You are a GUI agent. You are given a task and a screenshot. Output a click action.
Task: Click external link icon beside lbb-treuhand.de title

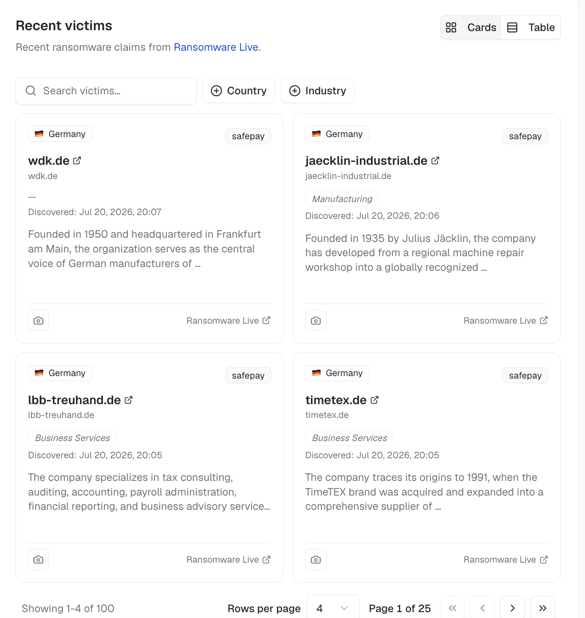(x=129, y=400)
